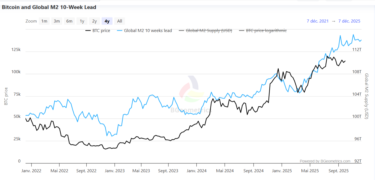Screen dimensions: 375x180
Task: Click the chart title Bitcoin and Global M2
Action: (x=48, y=7)
